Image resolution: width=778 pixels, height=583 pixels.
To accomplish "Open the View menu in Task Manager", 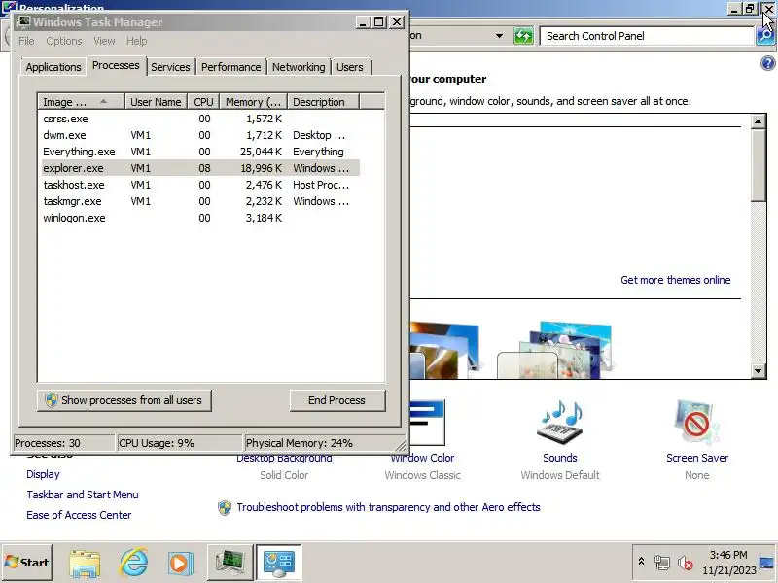I will pyautogui.click(x=104, y=41).
